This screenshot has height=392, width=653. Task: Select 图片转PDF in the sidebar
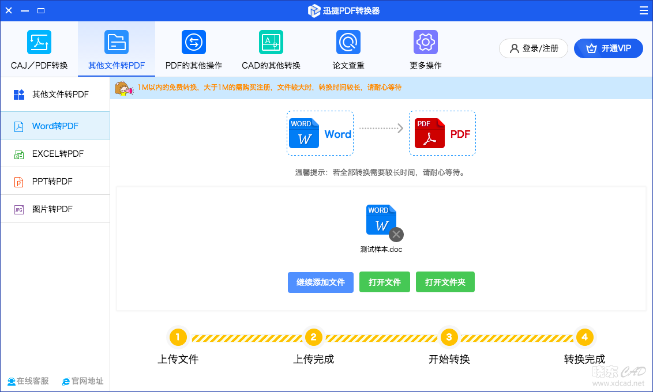[55, 209]
